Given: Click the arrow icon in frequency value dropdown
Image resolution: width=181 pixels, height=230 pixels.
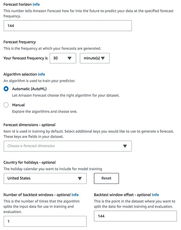Looking at the screenshot, I should [70, 58].
